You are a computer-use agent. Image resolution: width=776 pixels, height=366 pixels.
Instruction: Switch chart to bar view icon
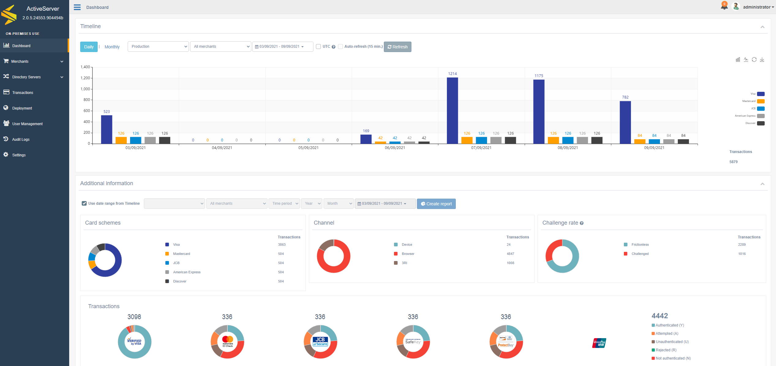pos(738,60)
